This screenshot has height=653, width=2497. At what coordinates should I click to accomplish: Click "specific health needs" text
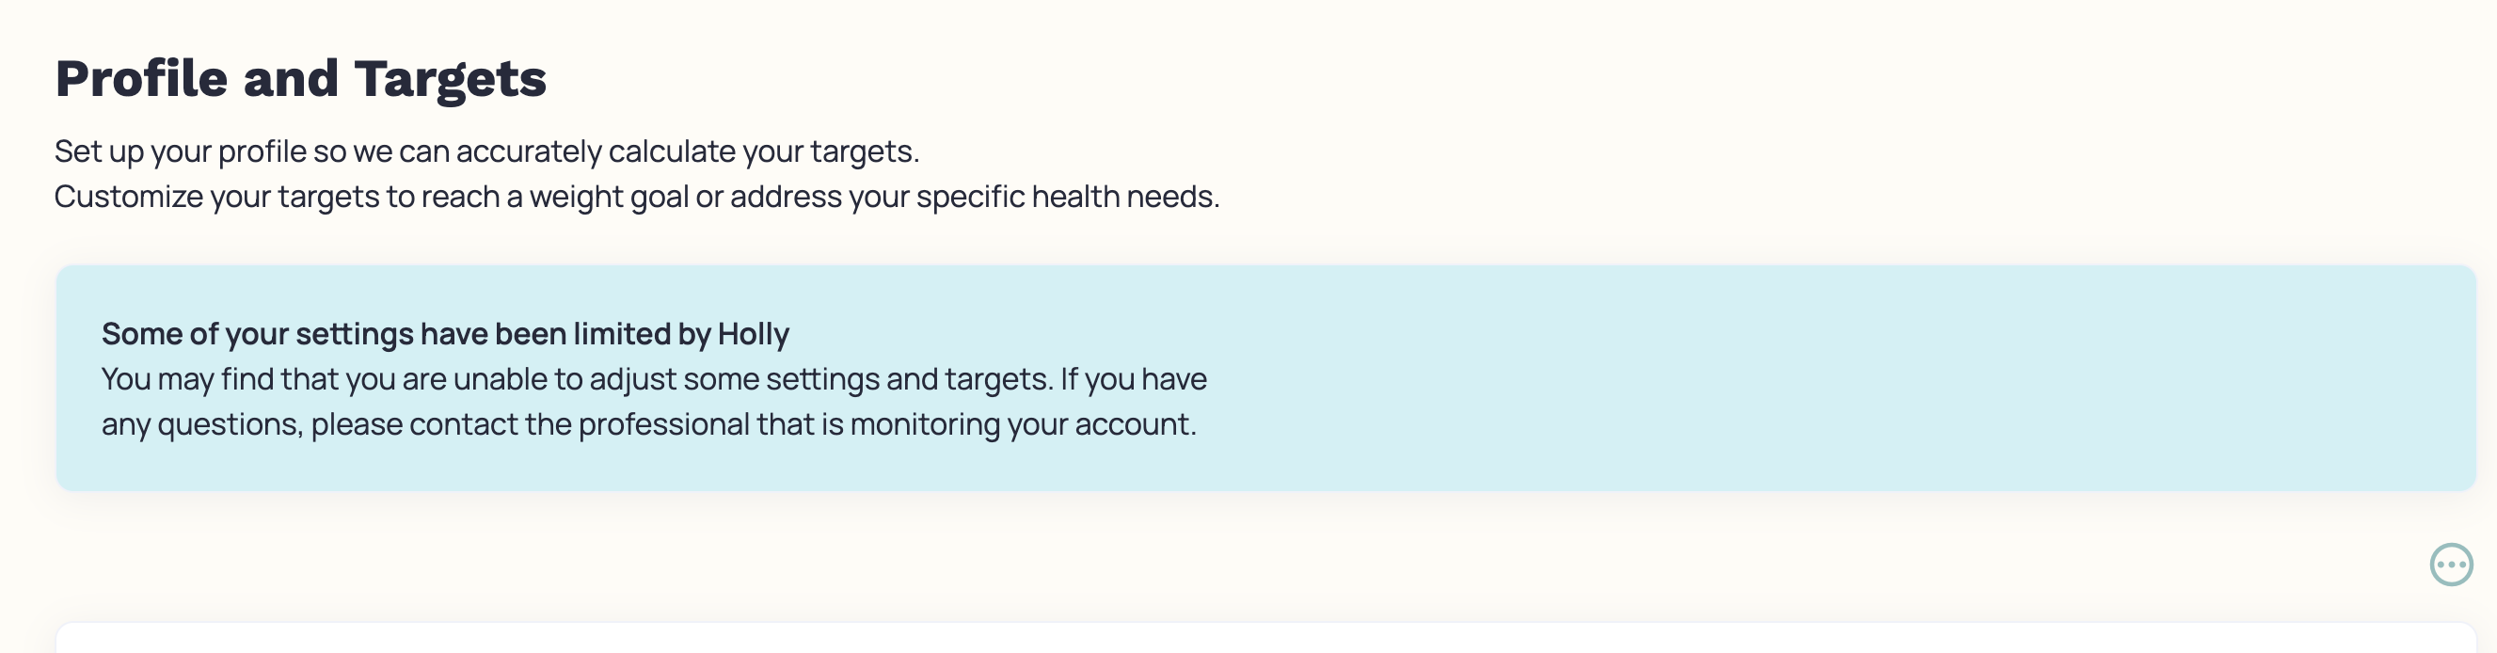click(x=1067, y=197)
